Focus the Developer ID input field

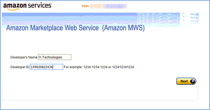point(47,67)
